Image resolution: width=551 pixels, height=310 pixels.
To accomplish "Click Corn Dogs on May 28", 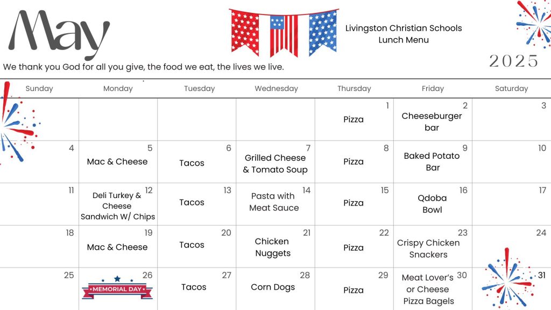I will 273,287.
